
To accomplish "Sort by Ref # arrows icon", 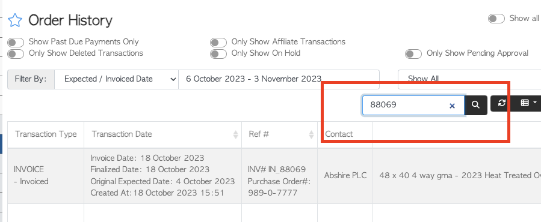I will (312, 134).
